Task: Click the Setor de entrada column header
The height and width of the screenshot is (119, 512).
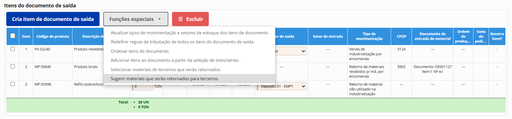Action: 328,37
